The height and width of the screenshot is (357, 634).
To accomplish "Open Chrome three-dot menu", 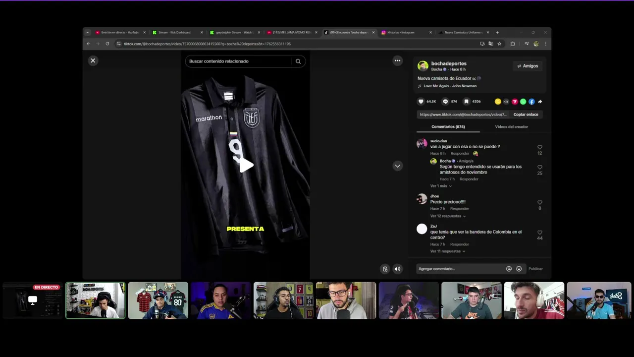I will point(545,44).
